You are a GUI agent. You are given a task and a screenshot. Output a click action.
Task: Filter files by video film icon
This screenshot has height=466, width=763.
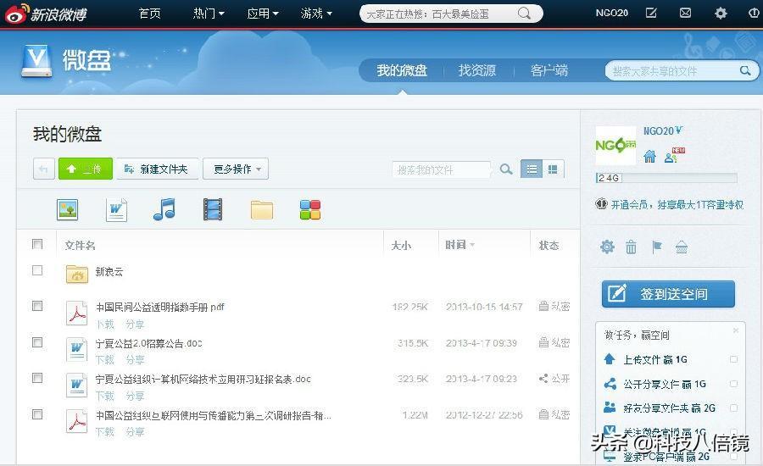click(x=213, y=209)
